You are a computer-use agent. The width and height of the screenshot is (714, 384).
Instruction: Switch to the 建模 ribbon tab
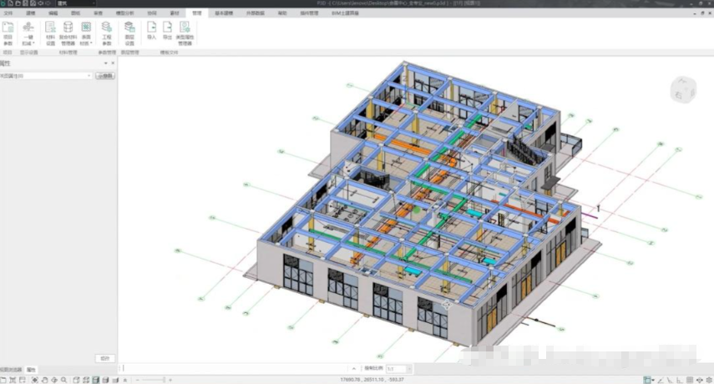(31, 14)
